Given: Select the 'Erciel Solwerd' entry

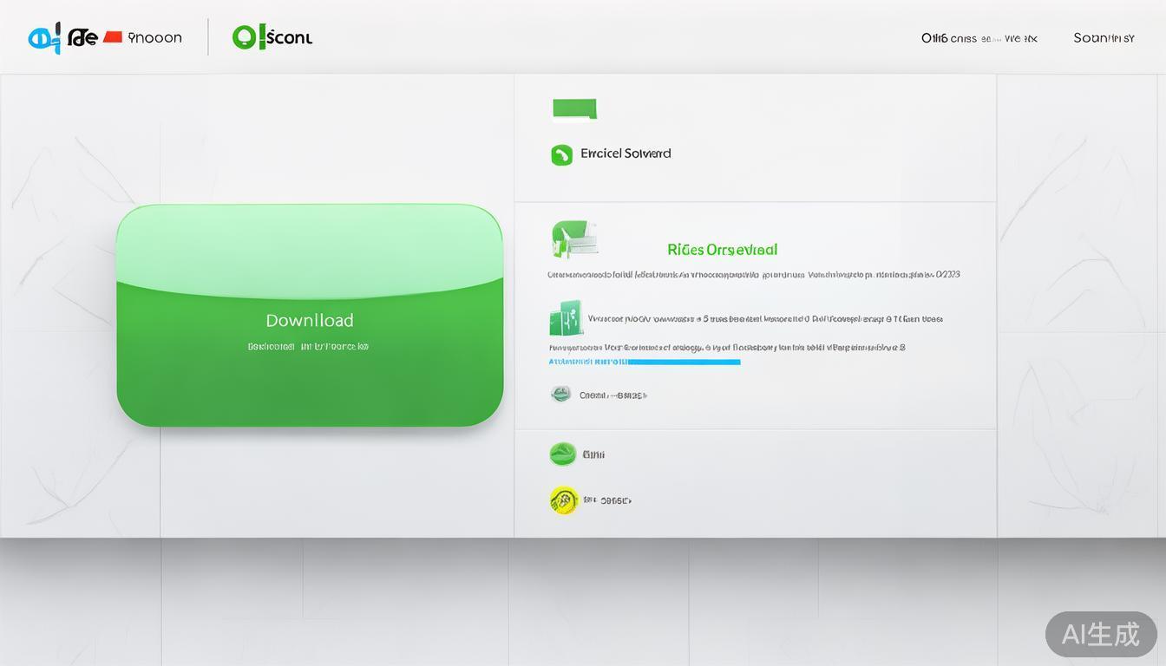Looking at the screenshot, I should 625,153.
